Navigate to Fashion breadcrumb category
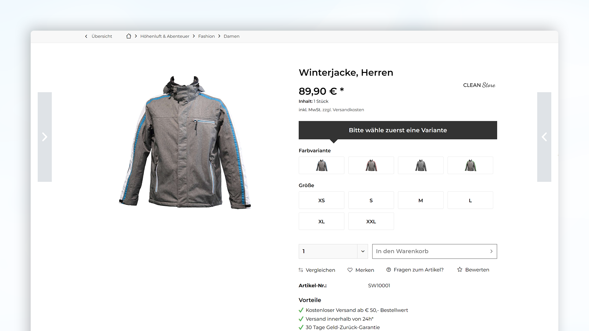Viewport: 589px width, 331px height. 206,36
